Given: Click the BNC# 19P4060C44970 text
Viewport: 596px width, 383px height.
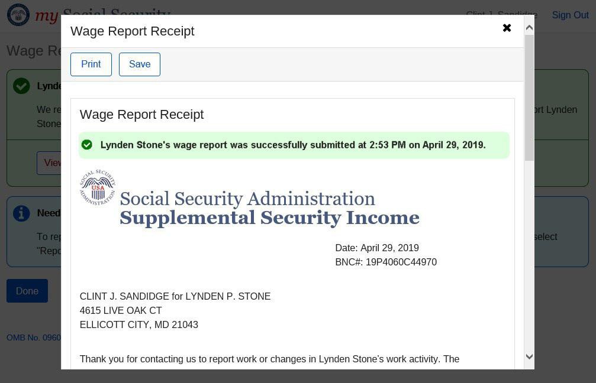Looking at the screenshot, I should 385,262.
